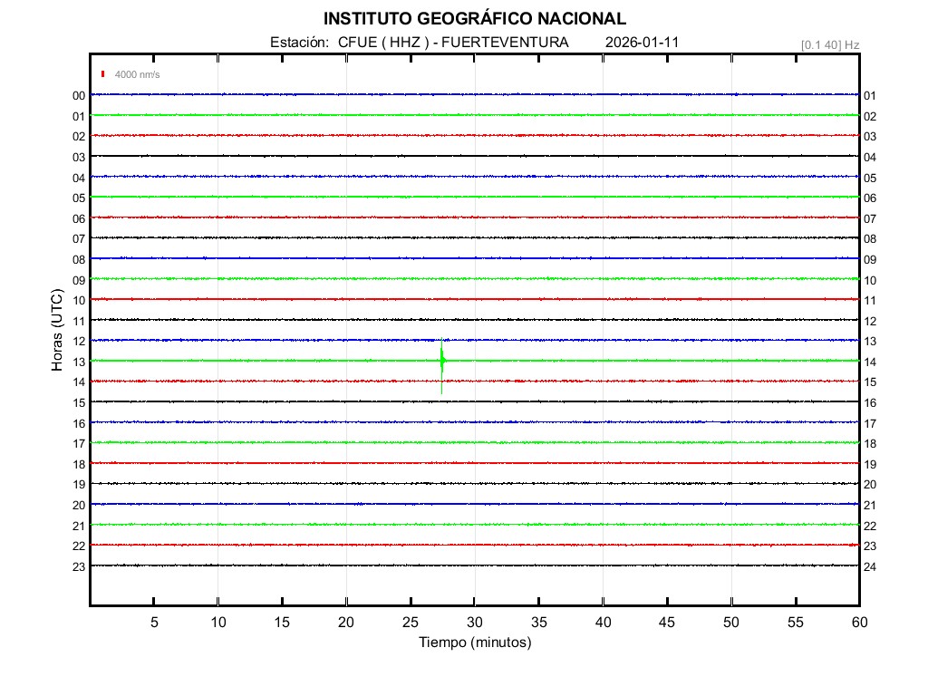
Task: Click the 45 minute tick label
Action: coord(666,623)
